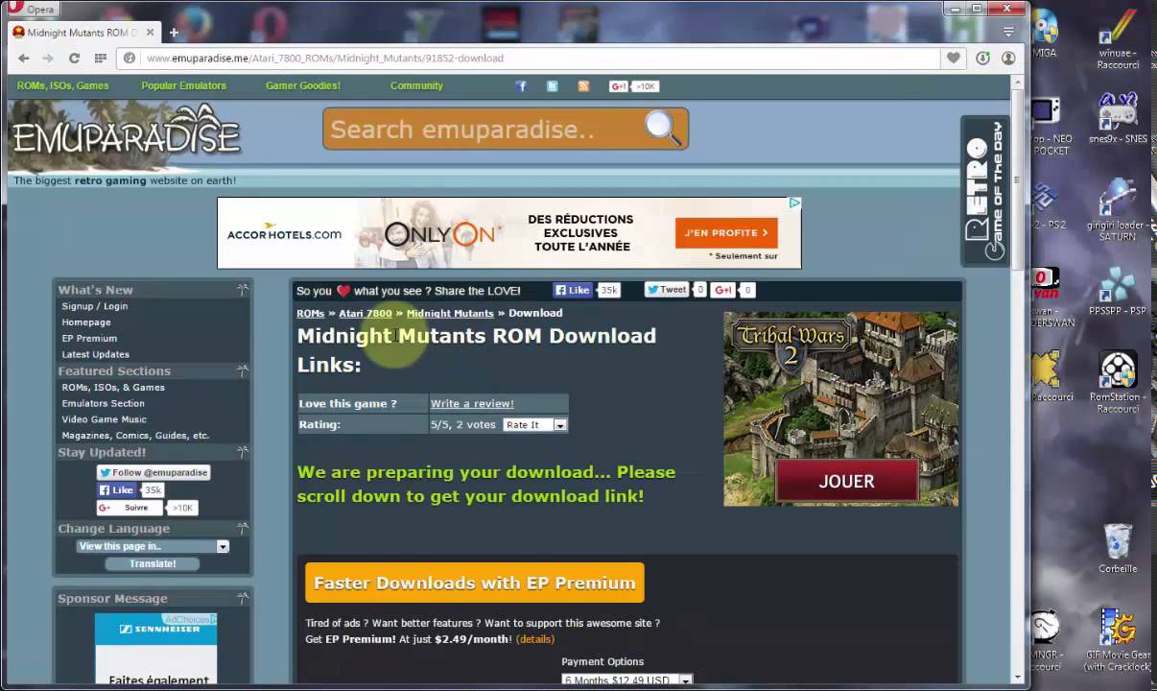1157x691 pixels.
Task: Open Magazines, Comics, Guides link
Action: 135,436
